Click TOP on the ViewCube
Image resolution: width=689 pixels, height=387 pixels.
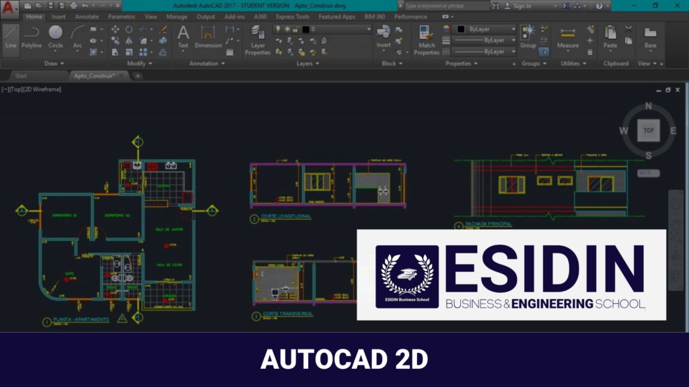[x=647, y=130]
